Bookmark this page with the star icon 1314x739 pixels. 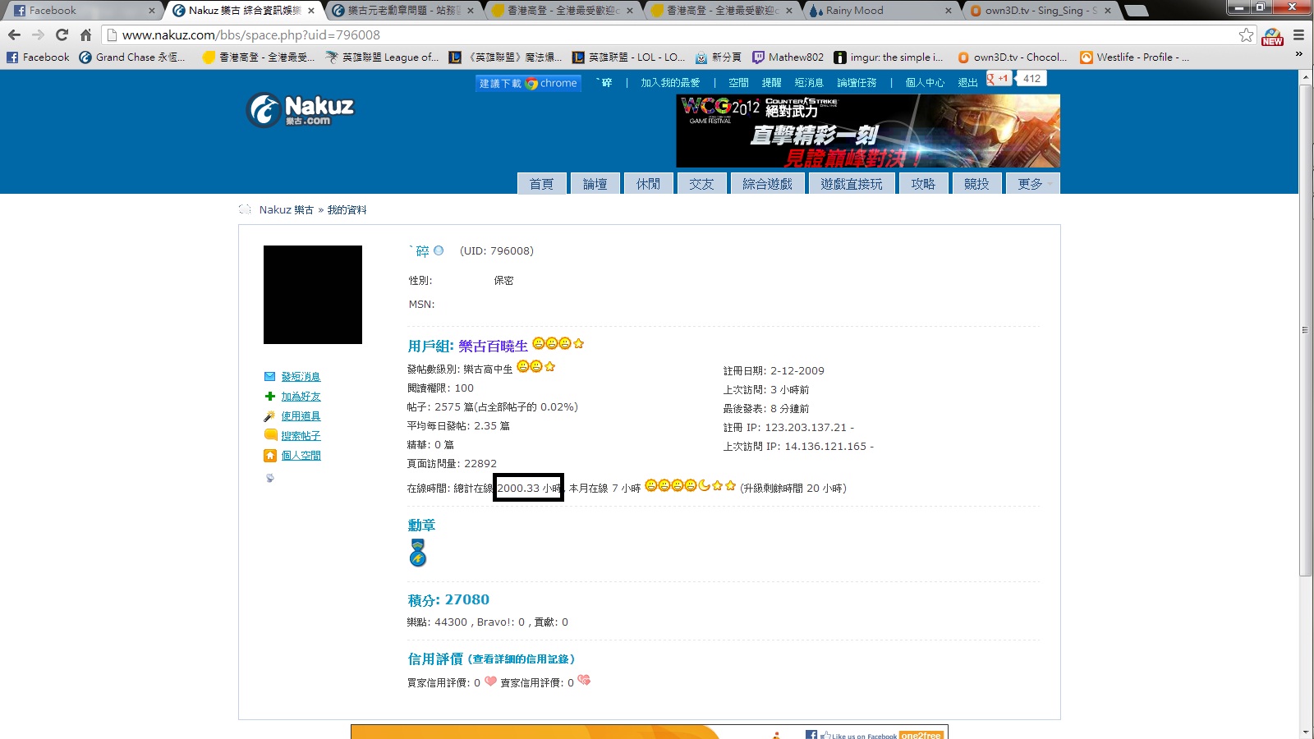point(1246,34)
